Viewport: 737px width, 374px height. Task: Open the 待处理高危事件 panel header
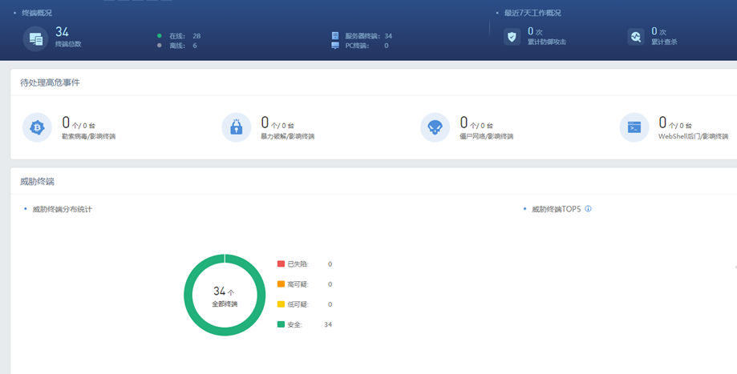[x=50, y=82]
